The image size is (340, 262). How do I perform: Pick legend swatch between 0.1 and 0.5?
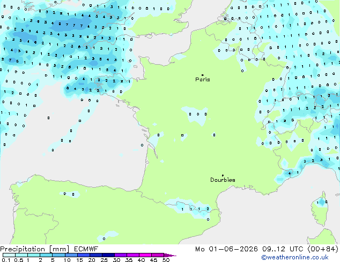[x=9, y=255]
